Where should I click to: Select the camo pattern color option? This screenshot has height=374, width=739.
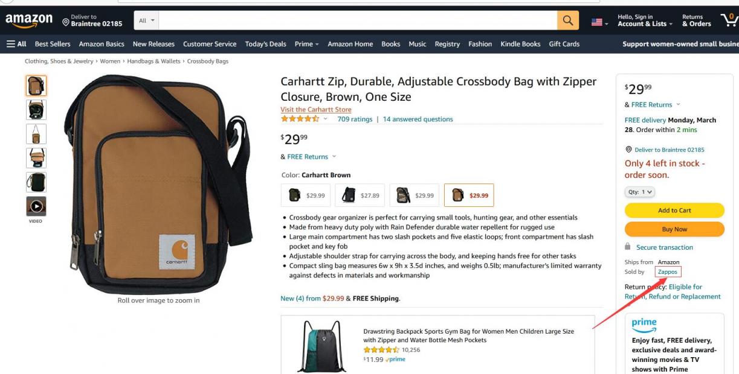coord(415,195)
